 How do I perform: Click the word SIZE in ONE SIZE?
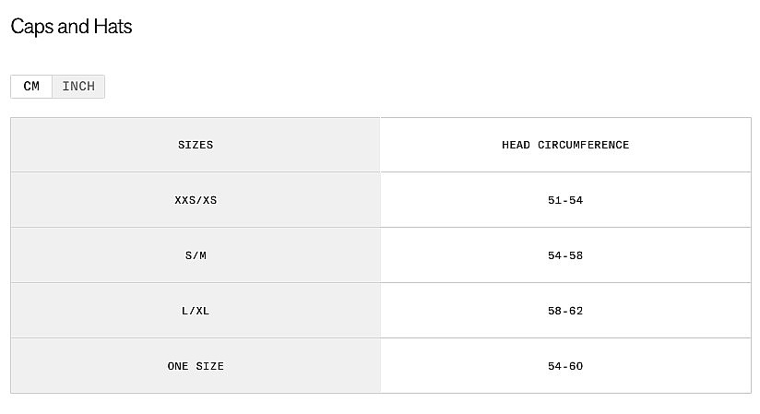click(x=209, y=366)
